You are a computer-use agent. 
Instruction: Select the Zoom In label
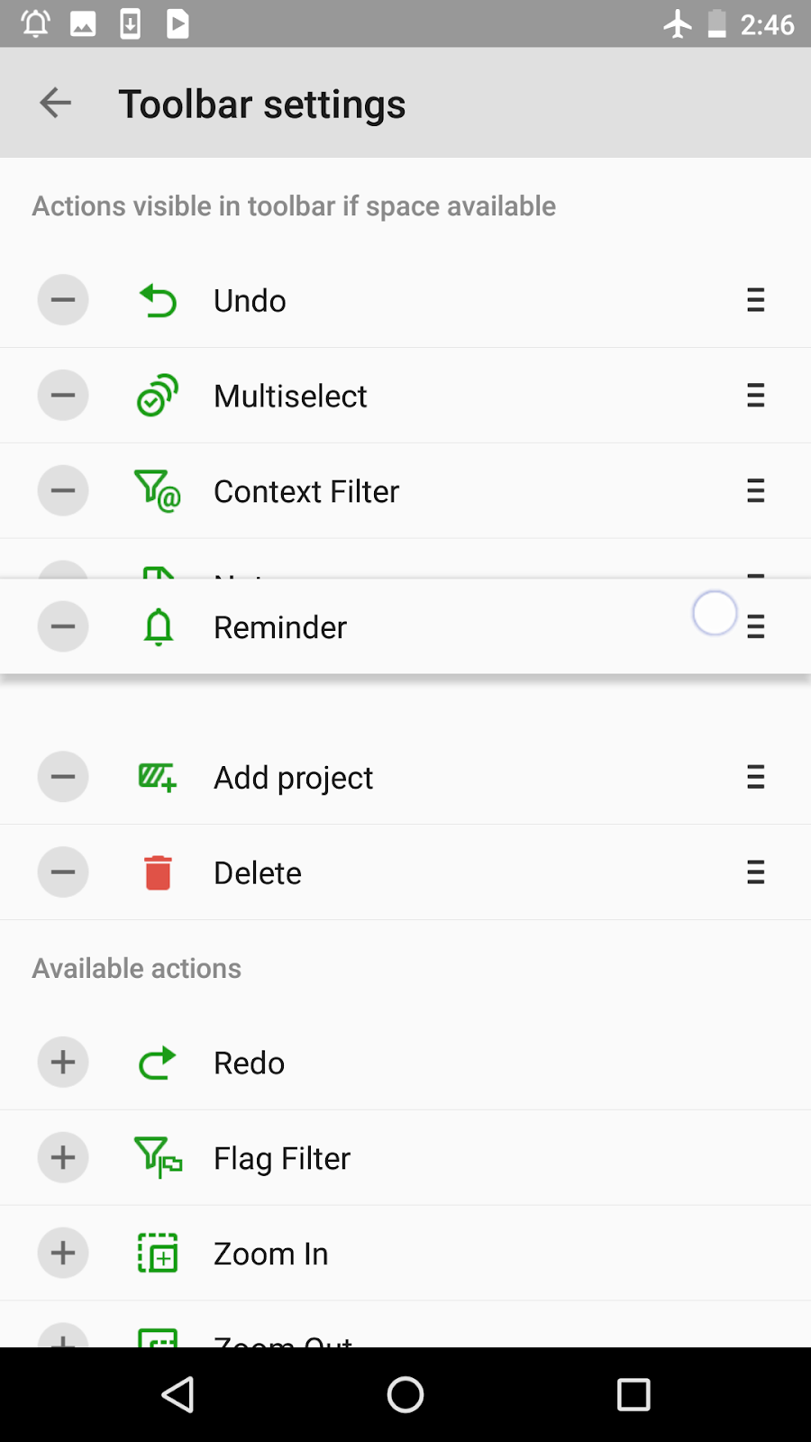point(270,1254)
